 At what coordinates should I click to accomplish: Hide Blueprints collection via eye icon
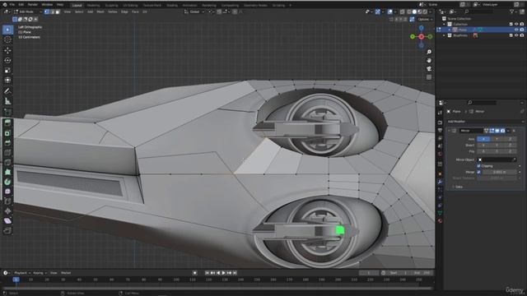pos(516,35)
